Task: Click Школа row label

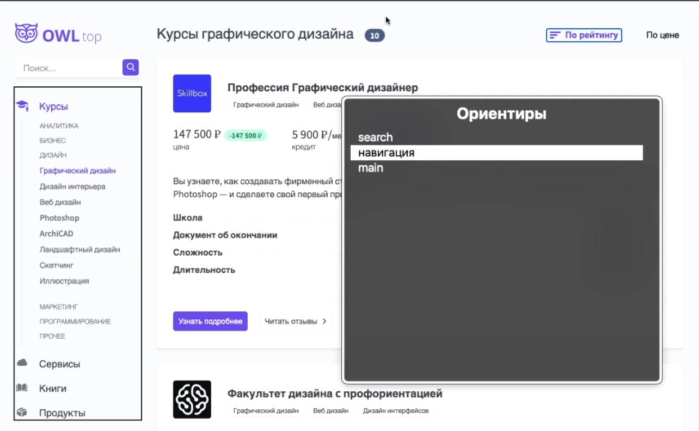Action: click(188, 218)
